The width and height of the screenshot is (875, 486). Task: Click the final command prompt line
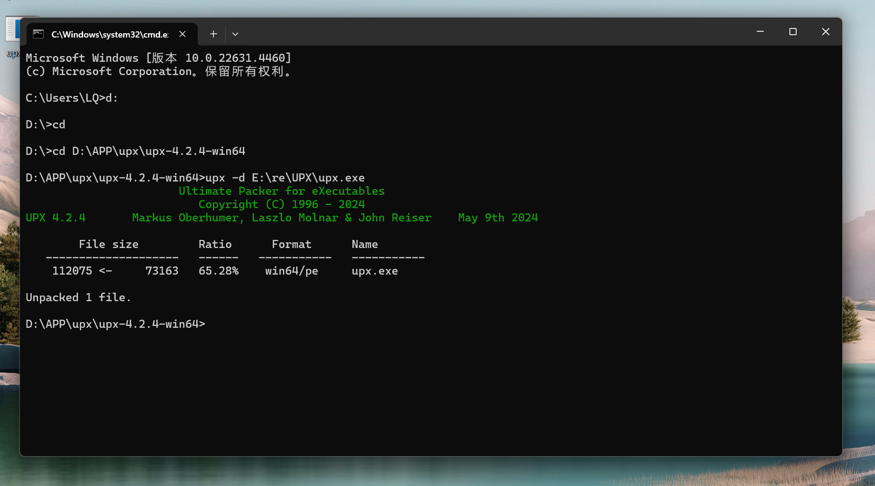tap(115, 324)
